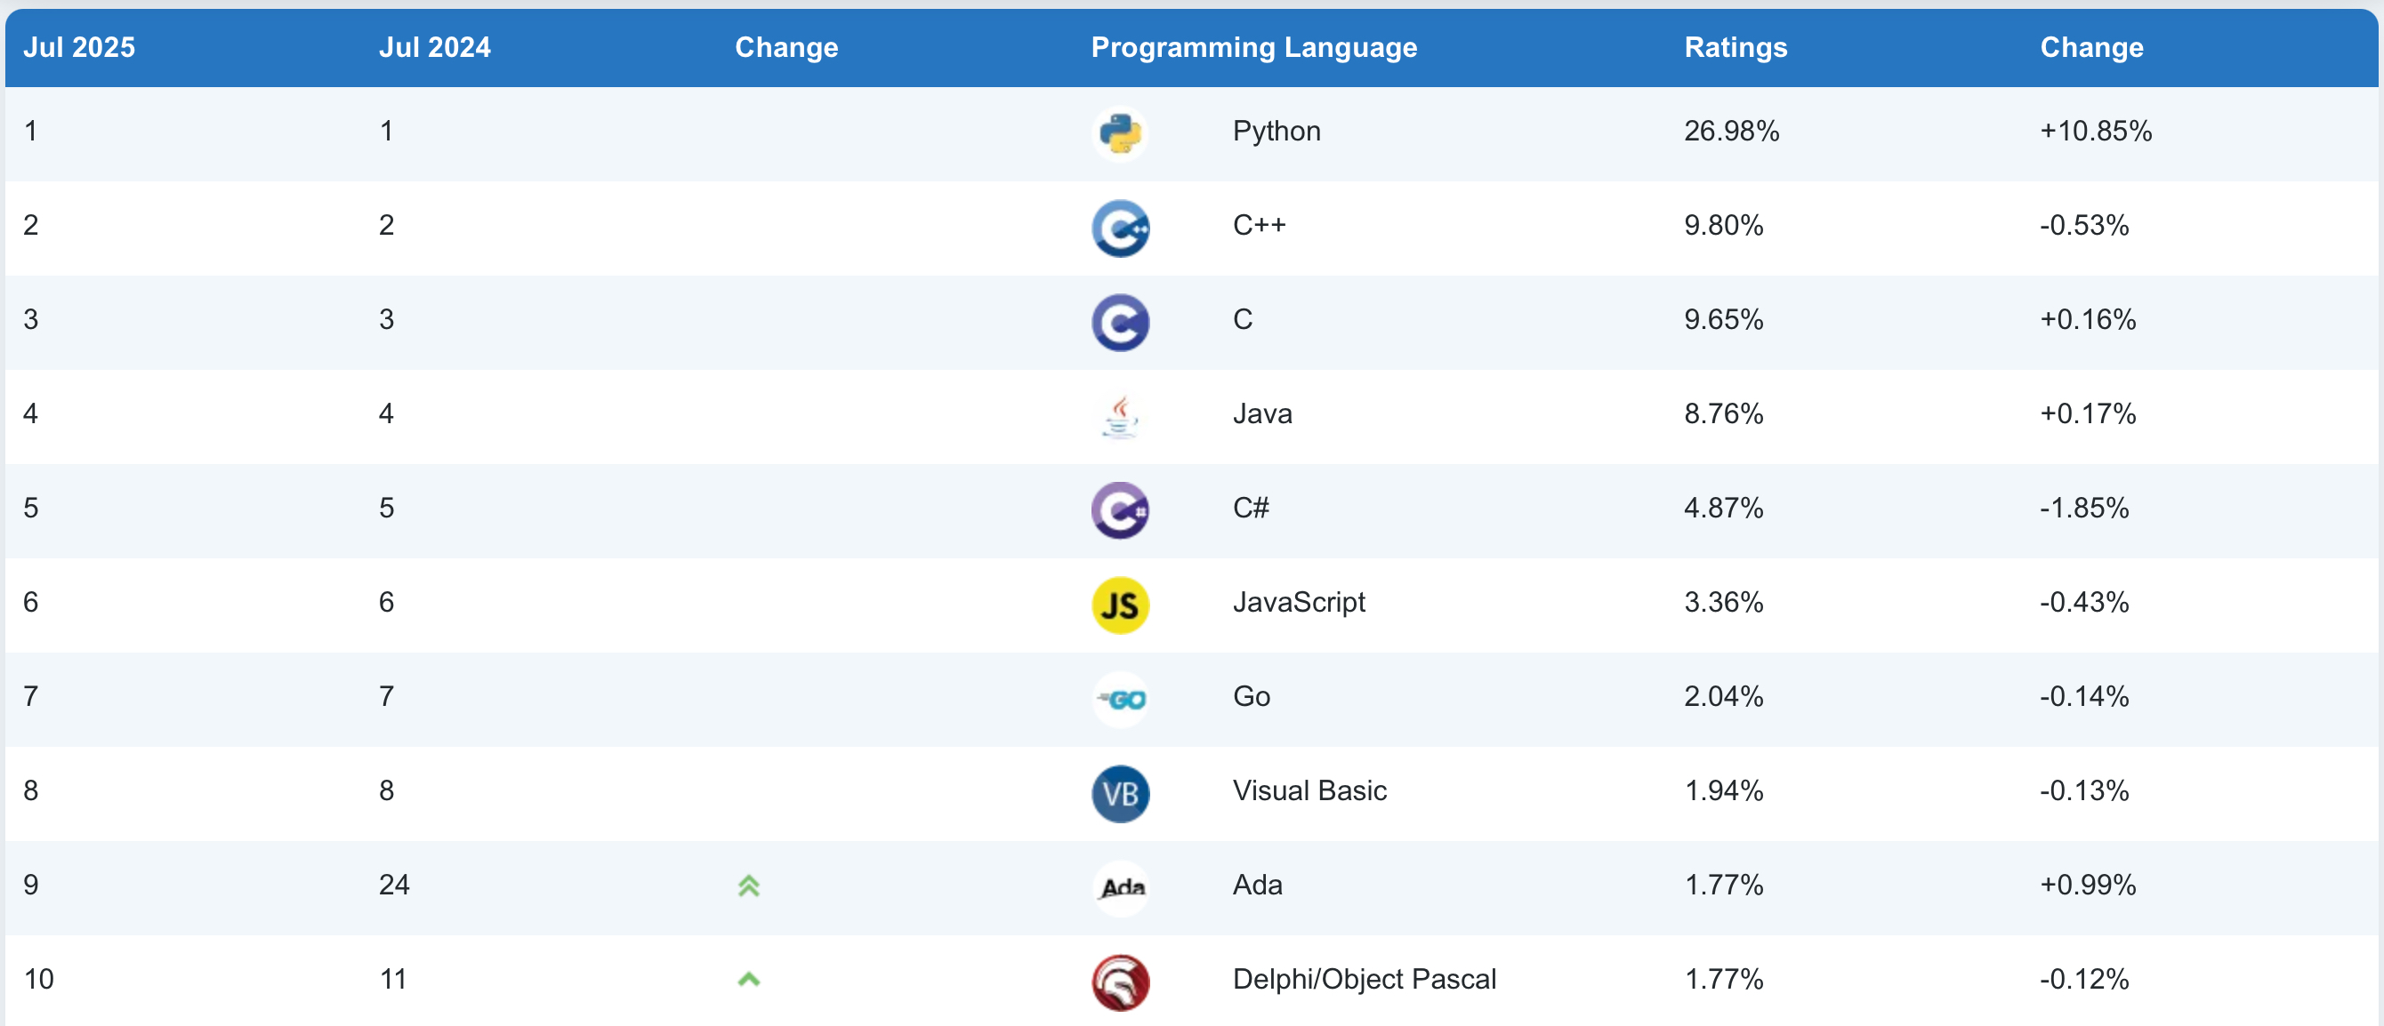Image resolution: width=2384 pixels, height=1026 pixels.
Task: Click the Ada logo icon
Action: [1120, 887]
